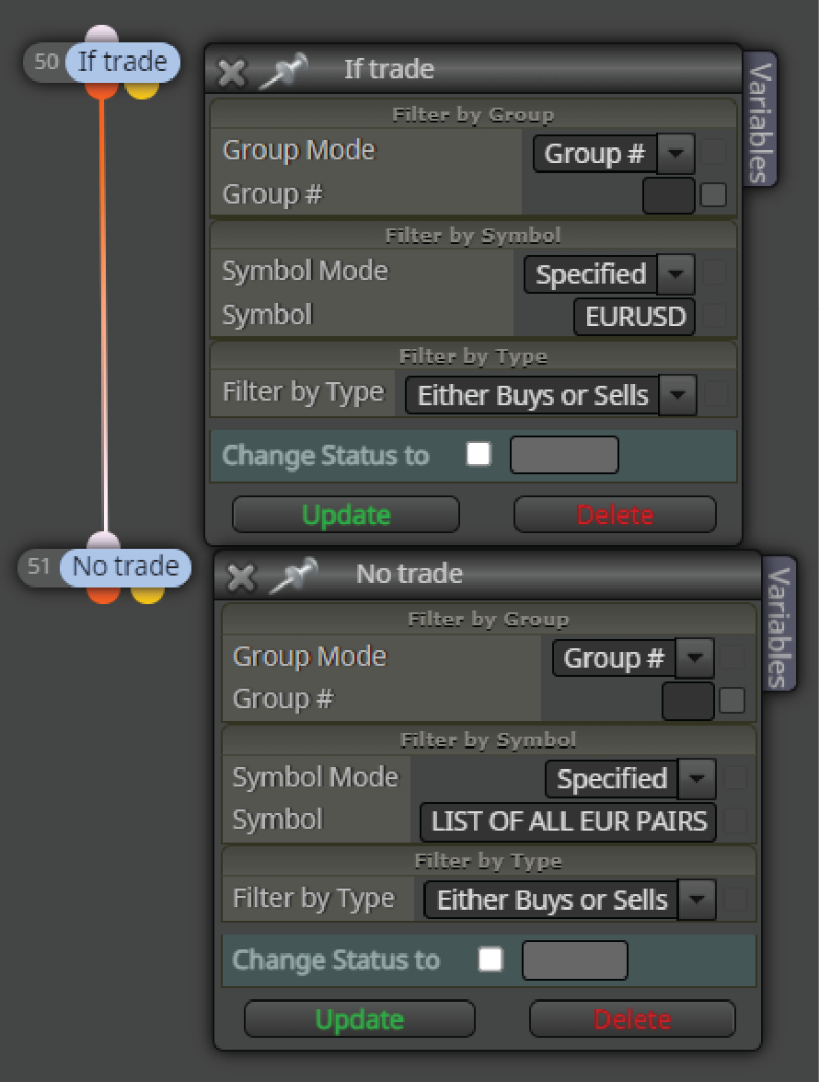Screen dimensions: 819x1082
Task: Toggle checkbox next to Symbol Mode in If trade
Action: (x=713, y=273)
